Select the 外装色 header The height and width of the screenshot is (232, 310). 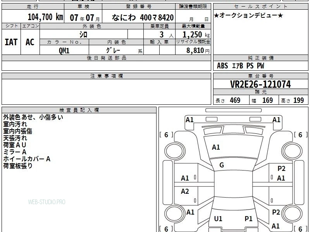pos(92,26)
